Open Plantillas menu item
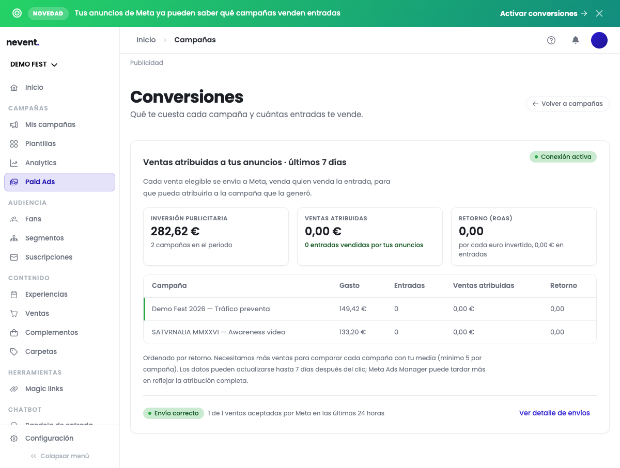 59,144
